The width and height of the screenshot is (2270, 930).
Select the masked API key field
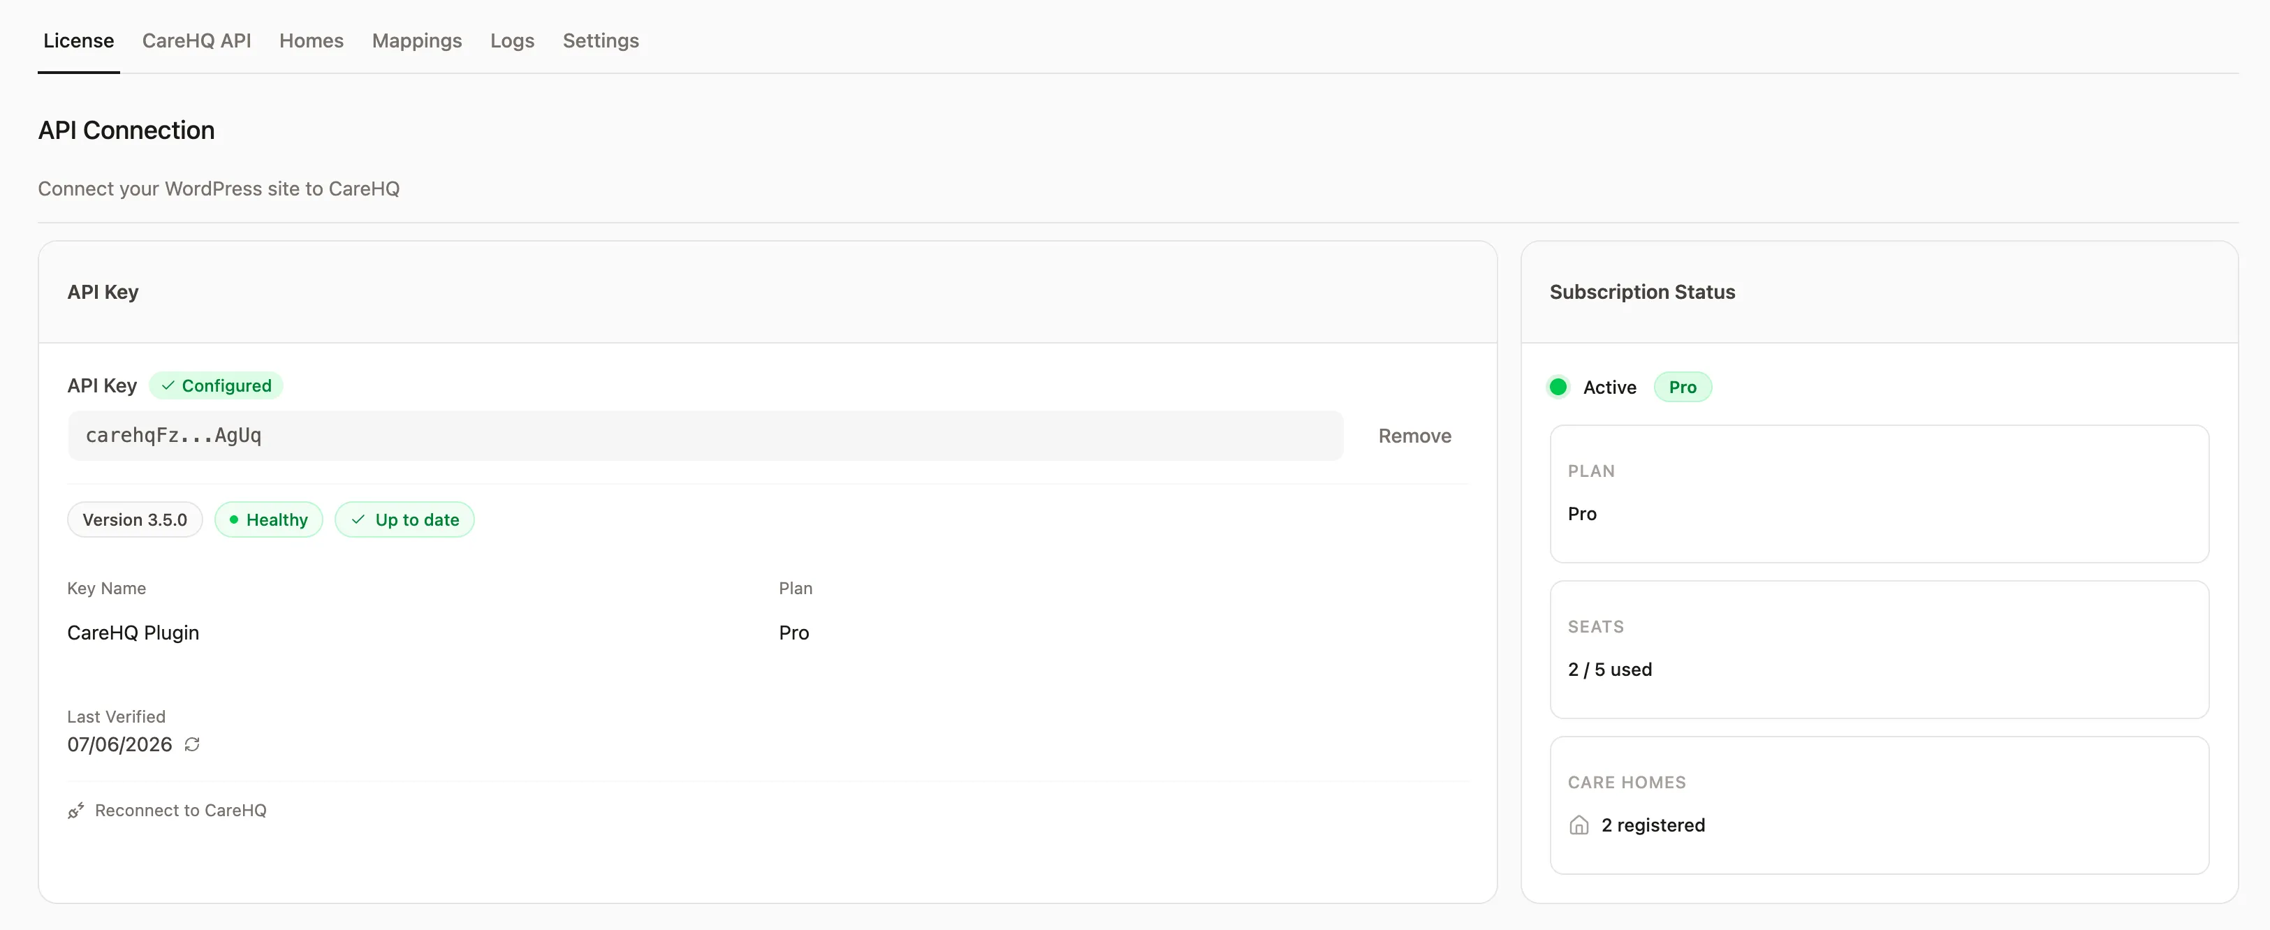coord(706,436)
